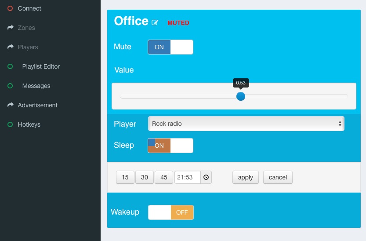Click the red circle icon beside Connect
Viewport: 366px width, 241px height.
click(11, 8)
